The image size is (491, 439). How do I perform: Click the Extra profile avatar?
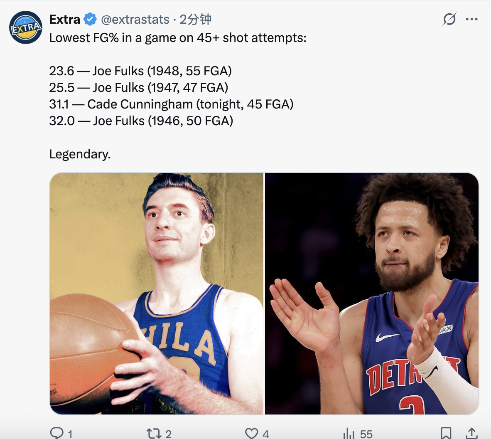tap(25, 27)
